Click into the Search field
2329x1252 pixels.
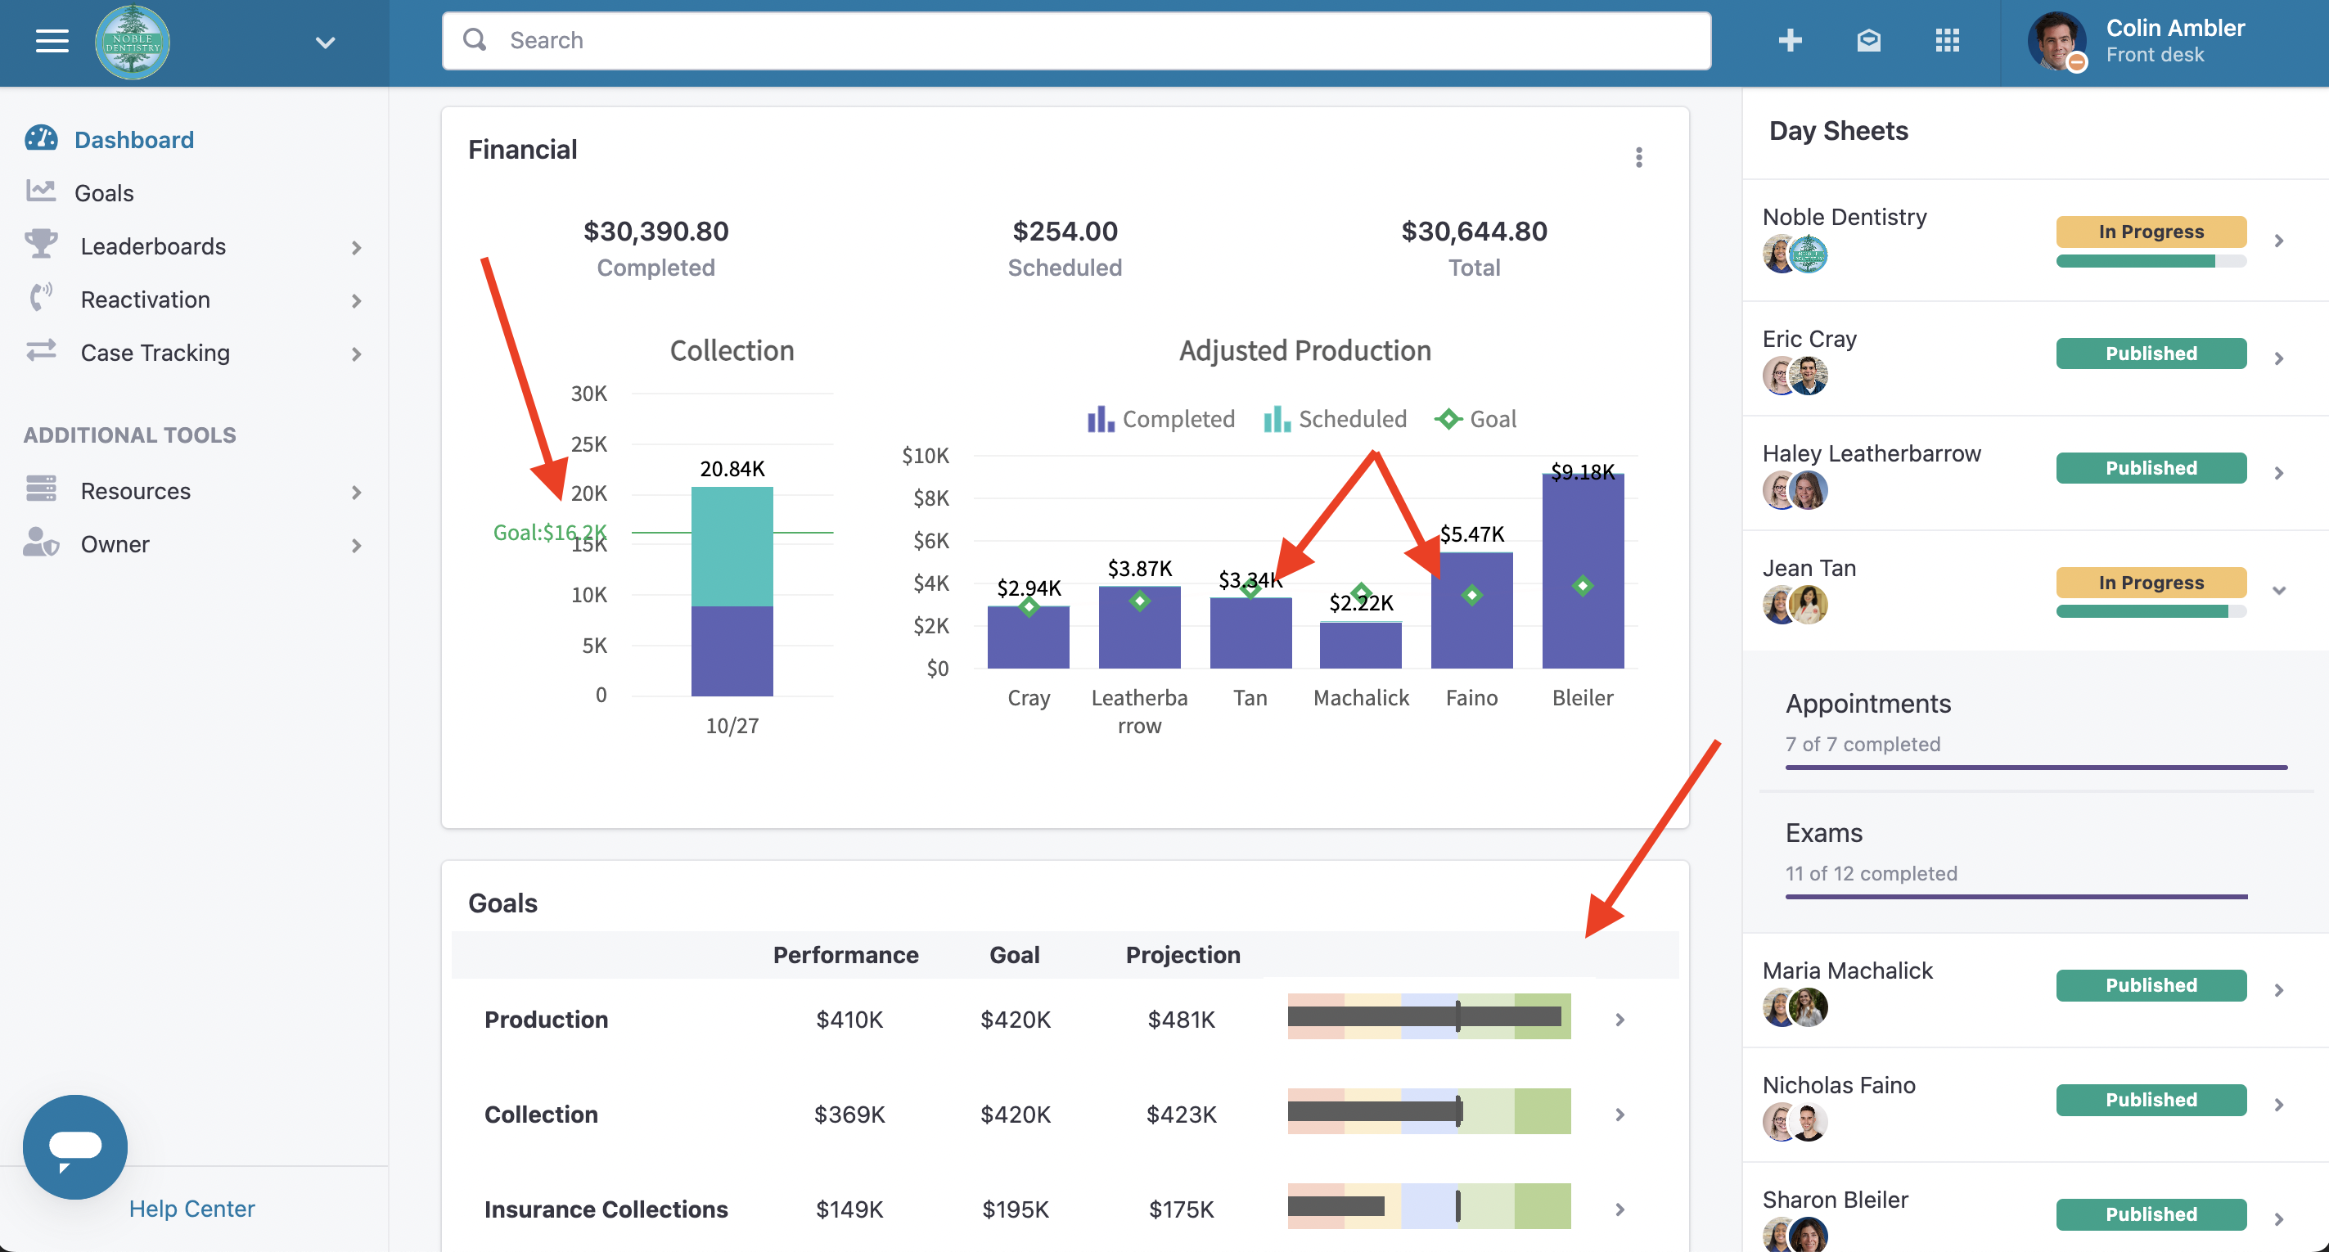1076,41
